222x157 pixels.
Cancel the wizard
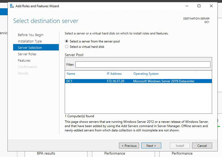pos(202,146)
